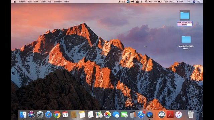Open Reminders list icon in dock
The image size is (214, 120).
pos(91,115)
